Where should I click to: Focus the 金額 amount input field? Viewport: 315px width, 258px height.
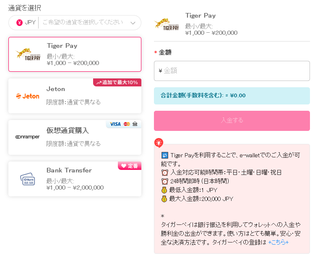click(x=232, y=71)
